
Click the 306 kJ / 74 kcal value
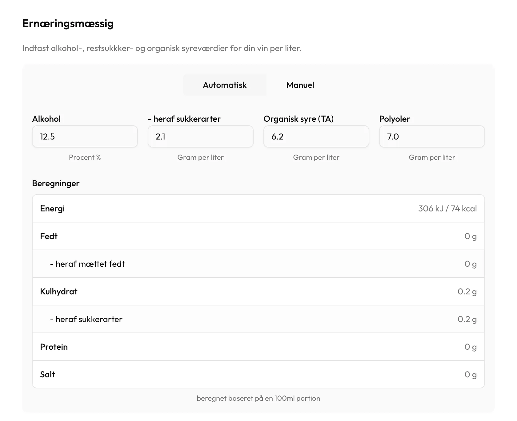coord(447,209)
